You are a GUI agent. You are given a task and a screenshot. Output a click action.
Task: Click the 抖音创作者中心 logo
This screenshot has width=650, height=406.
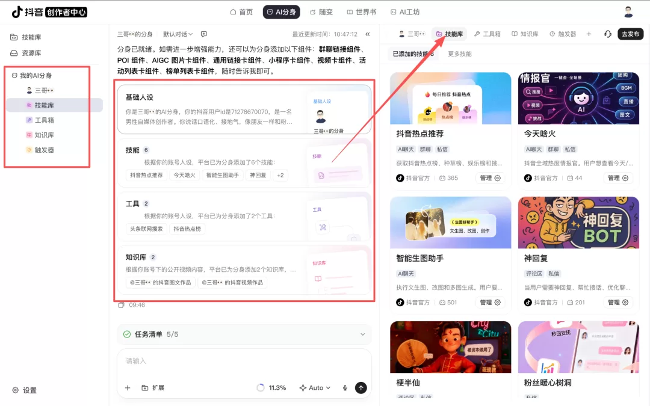point(49,12)
